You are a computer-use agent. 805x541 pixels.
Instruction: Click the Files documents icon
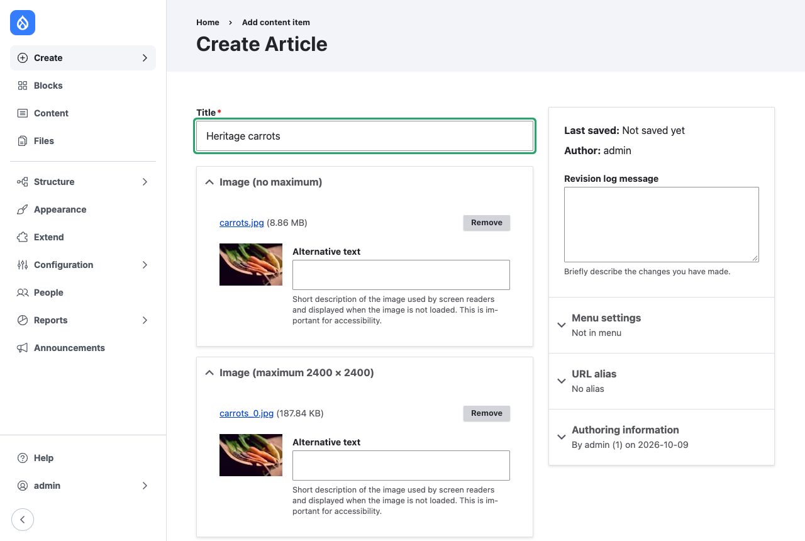point(23,141)
